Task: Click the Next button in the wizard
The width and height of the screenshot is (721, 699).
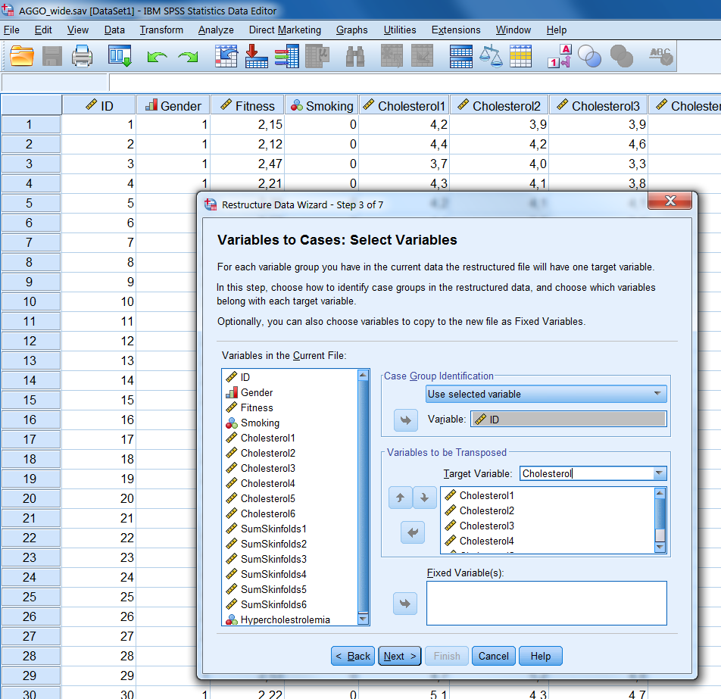Action: [399, 656]
